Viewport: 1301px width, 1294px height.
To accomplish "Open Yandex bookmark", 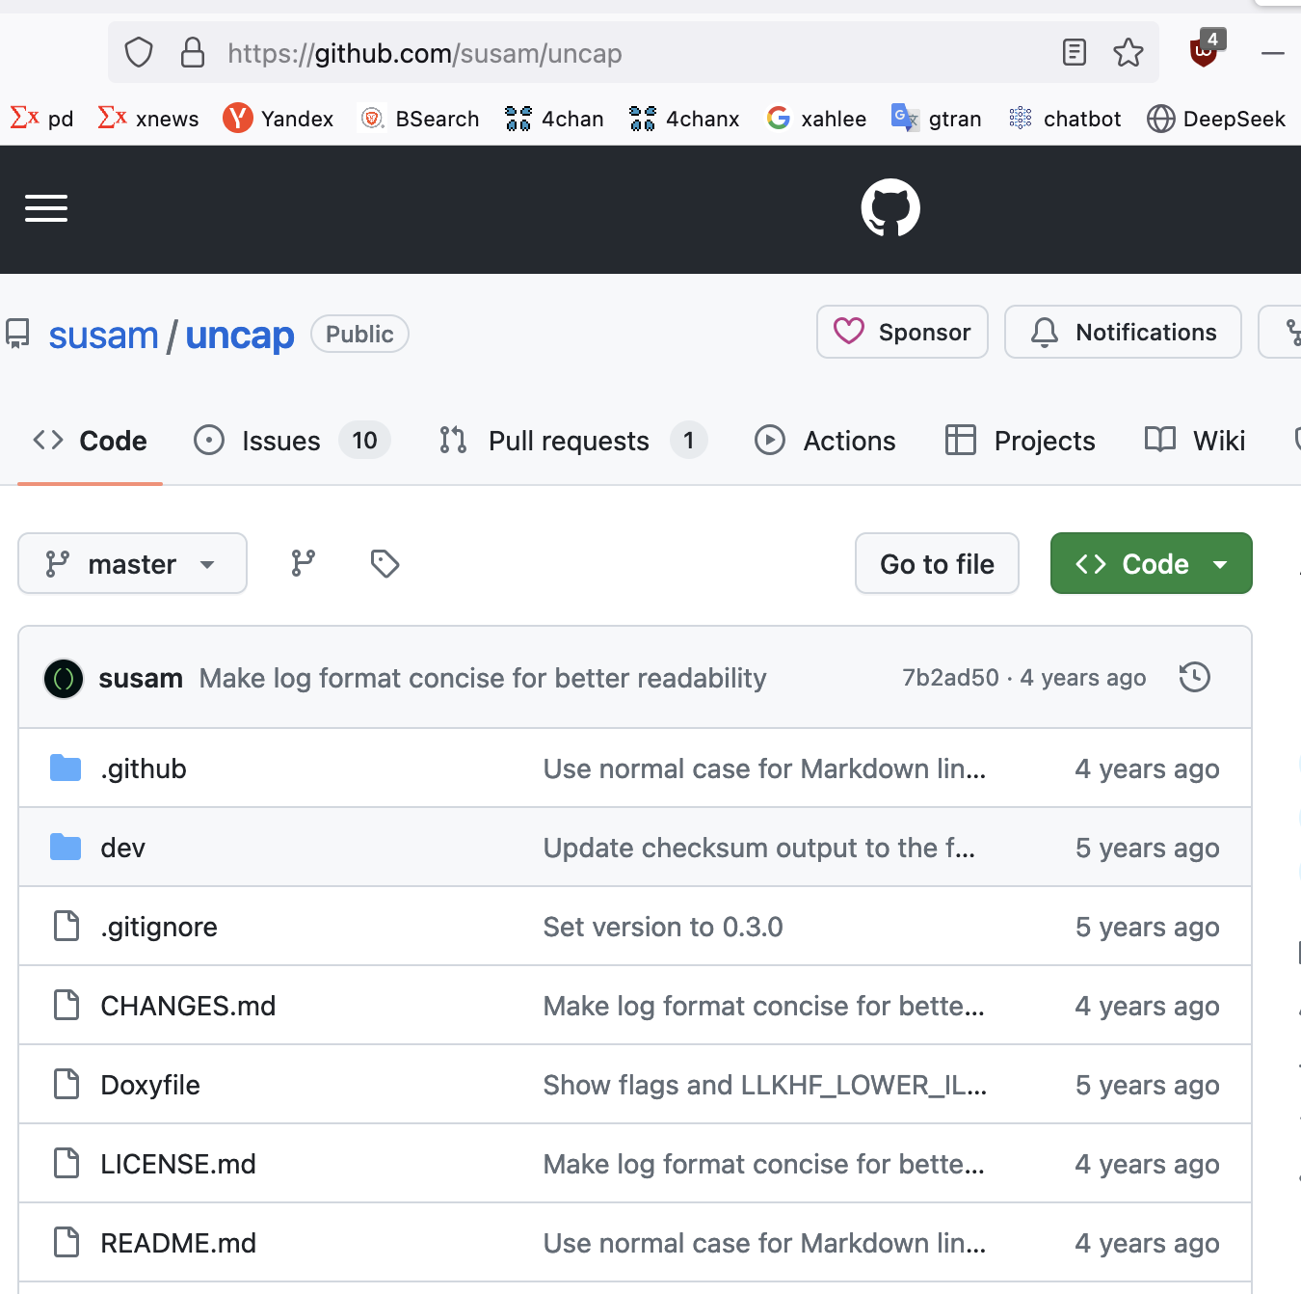I will point(279,119).
